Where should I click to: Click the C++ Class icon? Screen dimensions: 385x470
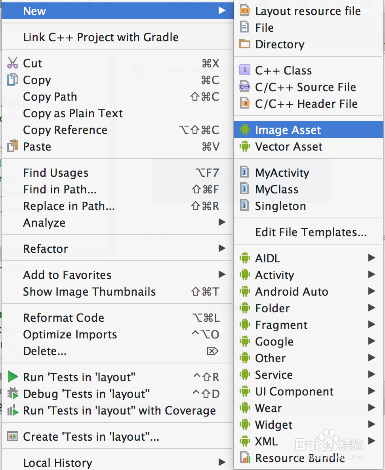[x=245, y=70]
